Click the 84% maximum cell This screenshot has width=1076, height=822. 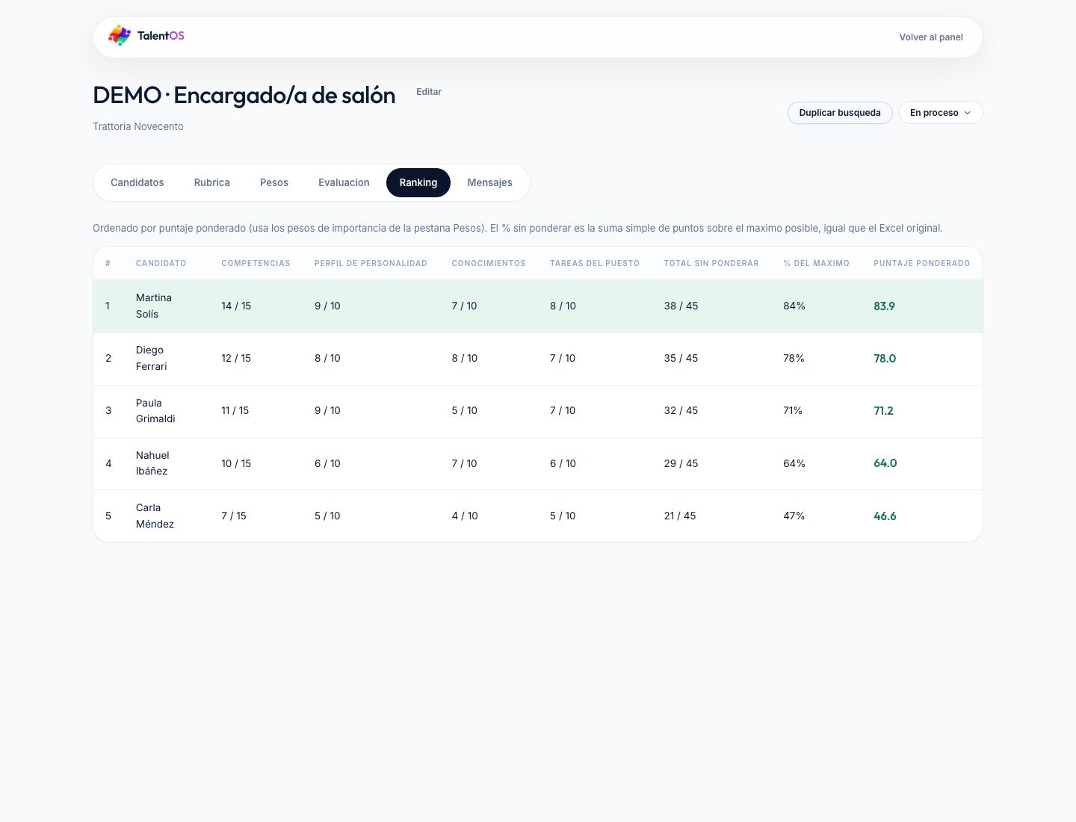pos(794,306)
